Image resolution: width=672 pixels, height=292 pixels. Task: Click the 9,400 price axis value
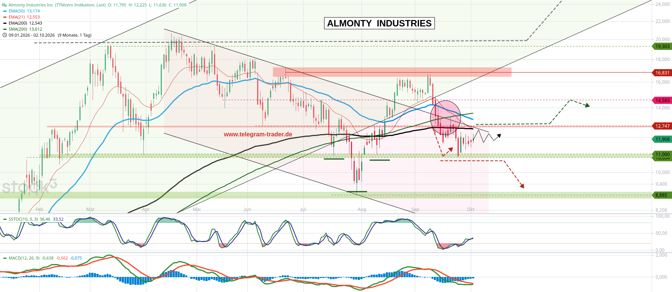point(661,184)
